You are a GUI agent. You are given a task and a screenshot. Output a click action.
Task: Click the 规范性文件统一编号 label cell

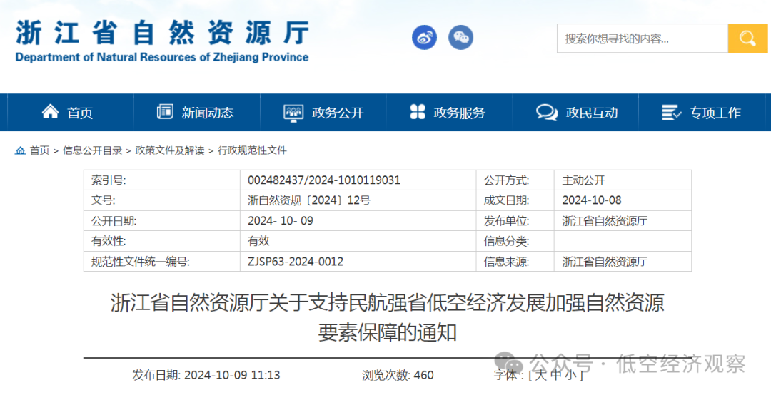(x=162, y=262)
